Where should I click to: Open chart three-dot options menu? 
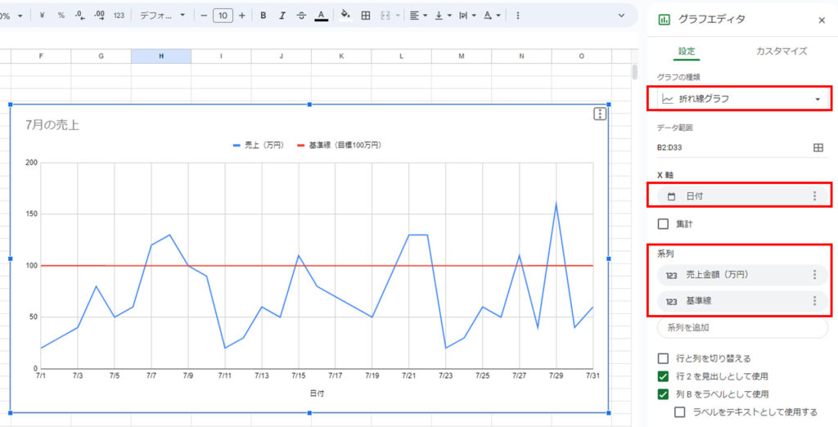pos(600,115)
